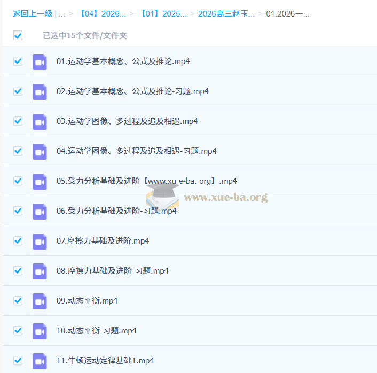Open file 11.牛顿运动定律基础1.mp4

[x=105, y=361]
